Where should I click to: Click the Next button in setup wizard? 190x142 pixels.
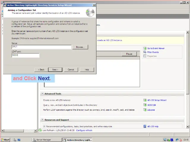[x=55, y=70]
